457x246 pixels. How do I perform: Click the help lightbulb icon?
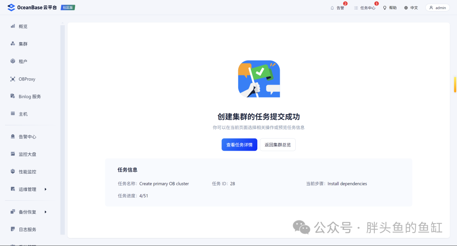point(385,8)
